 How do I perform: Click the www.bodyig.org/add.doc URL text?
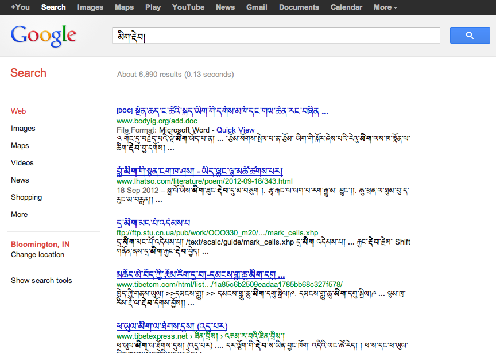(x=157, y=121)
